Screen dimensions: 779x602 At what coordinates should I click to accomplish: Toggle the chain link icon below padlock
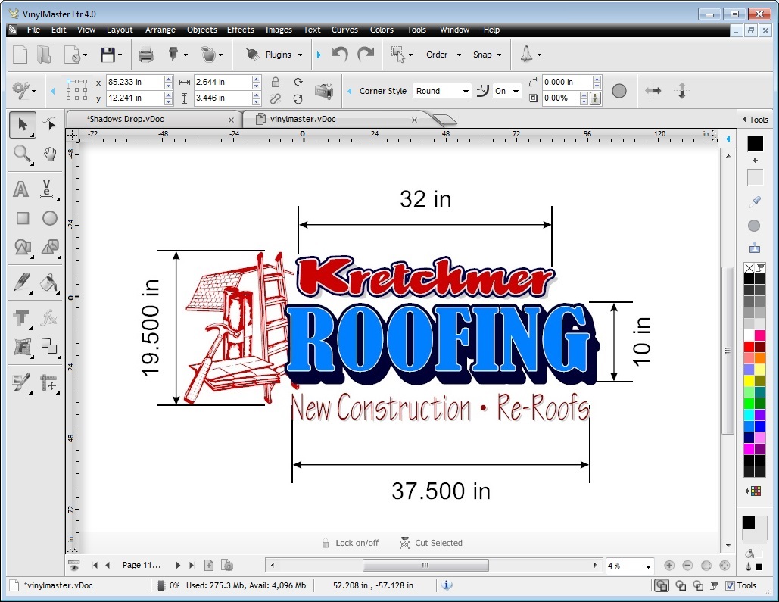pyautogui.click(x=276, y=99)
